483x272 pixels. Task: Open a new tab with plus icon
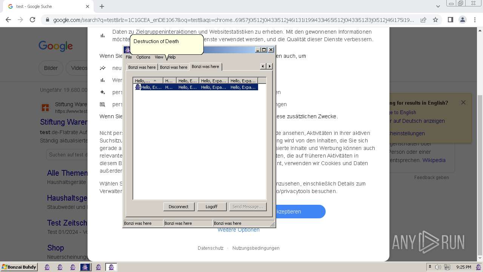102,6
